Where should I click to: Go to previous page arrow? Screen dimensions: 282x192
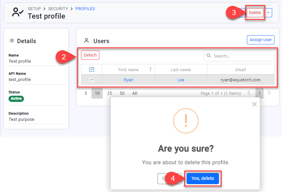click(249, 93)
